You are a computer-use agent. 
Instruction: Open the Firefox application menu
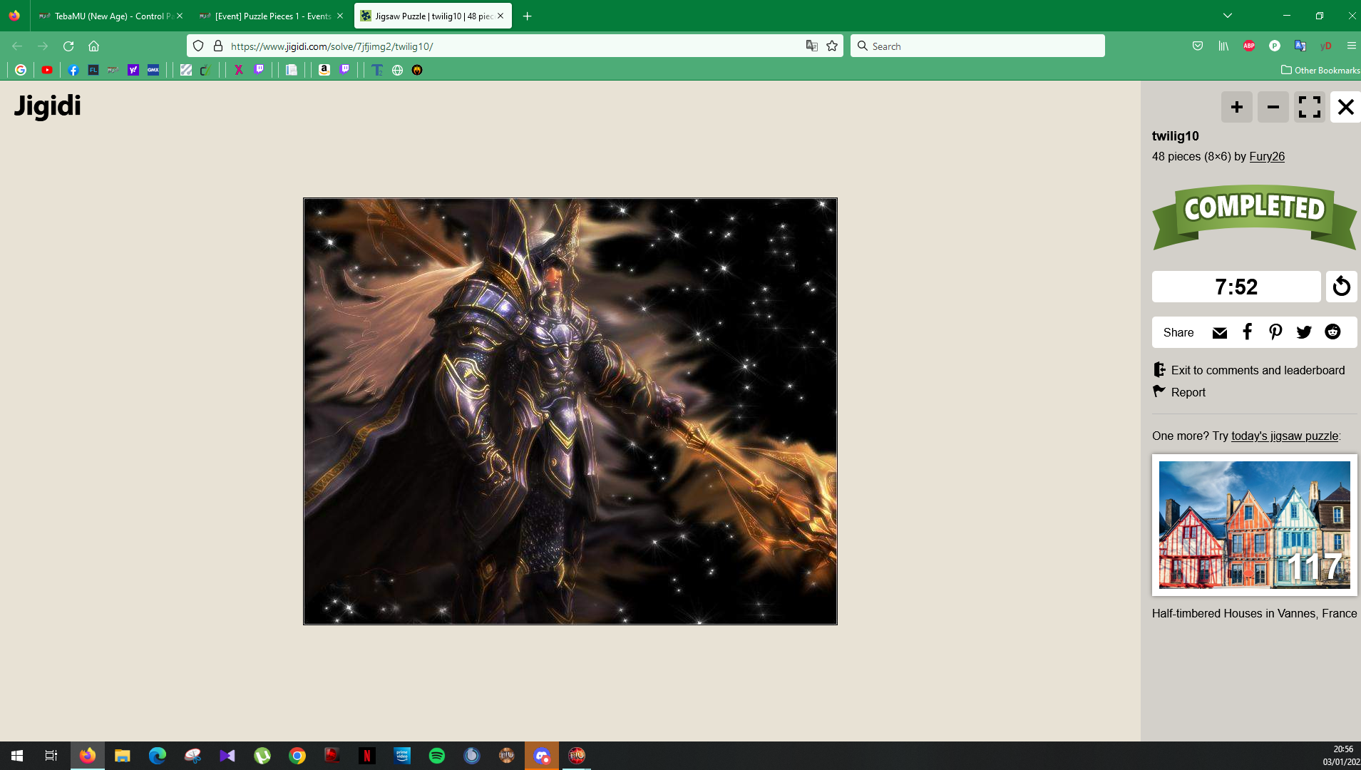click(x=1351, y=46)
